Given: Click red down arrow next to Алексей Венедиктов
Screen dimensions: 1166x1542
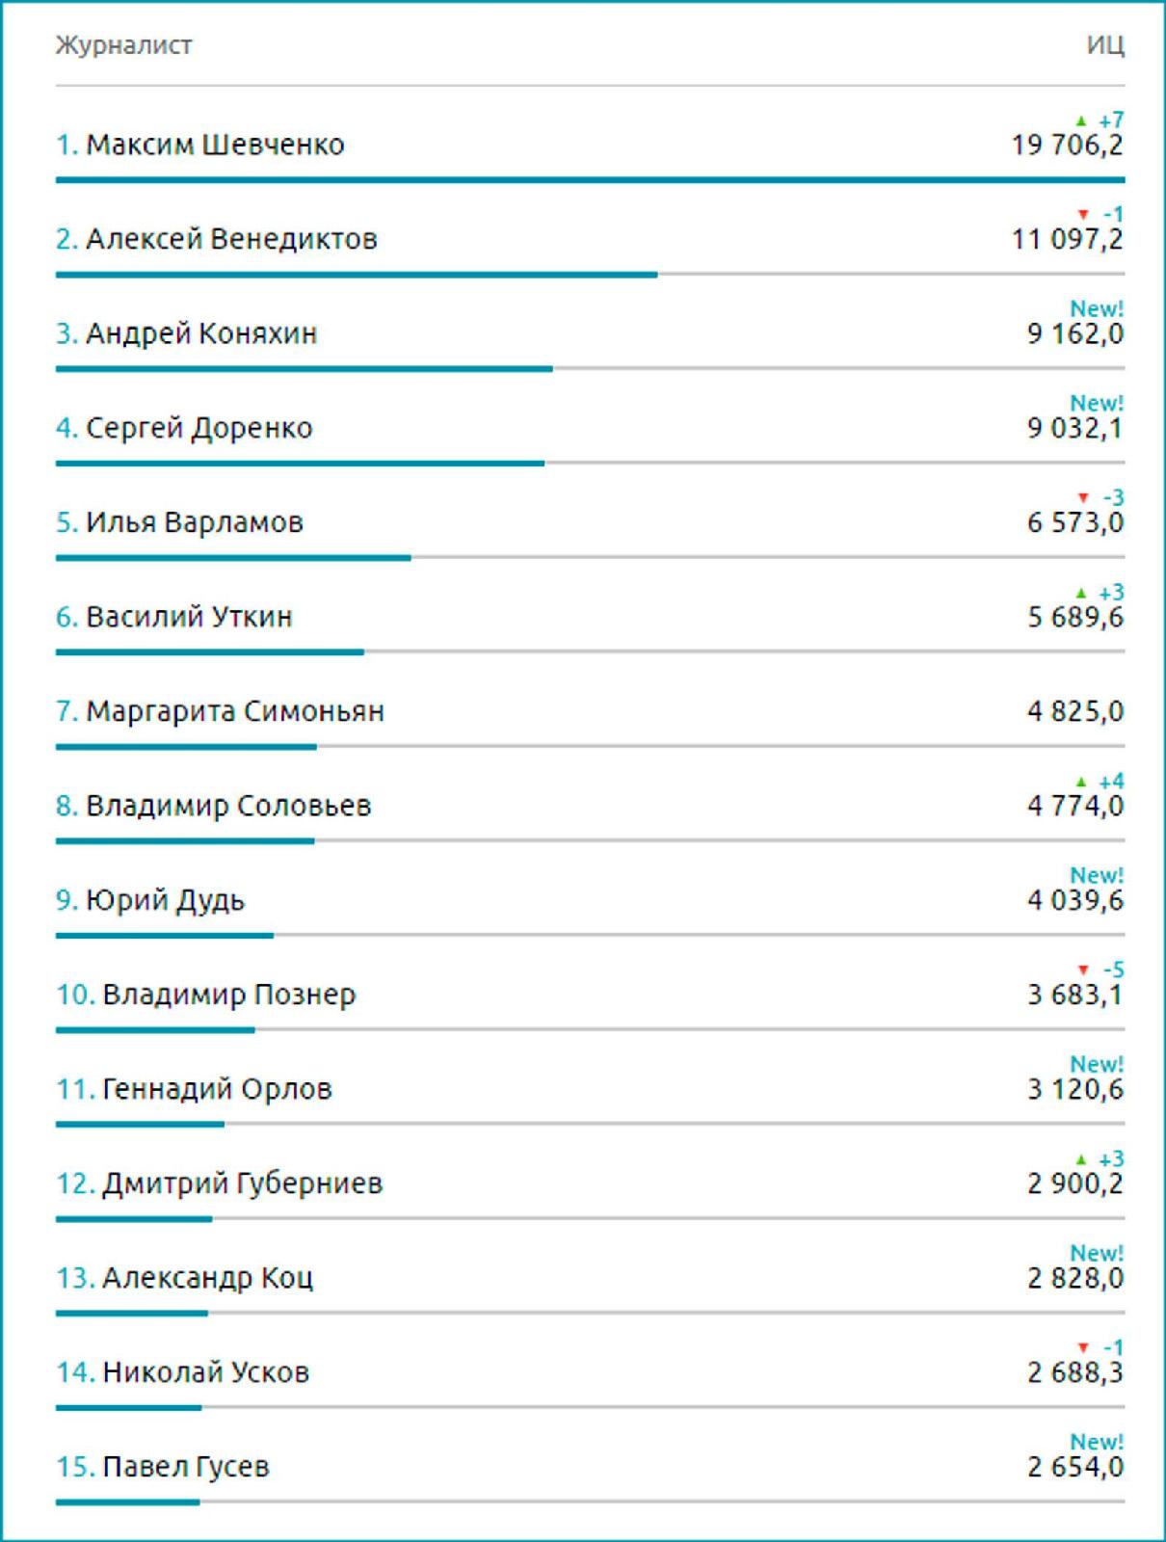Looking at the screenshot, I should (x=1082, y=214).
